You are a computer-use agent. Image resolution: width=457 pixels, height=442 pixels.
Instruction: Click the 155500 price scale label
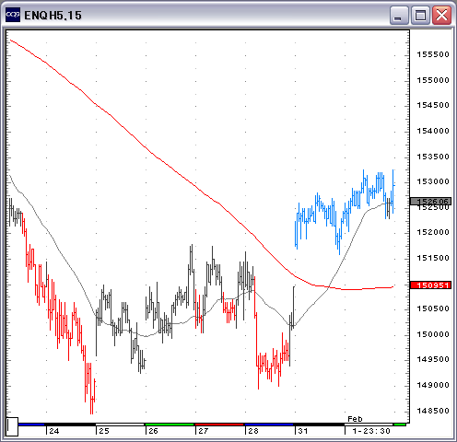click(x=433, y=54)
